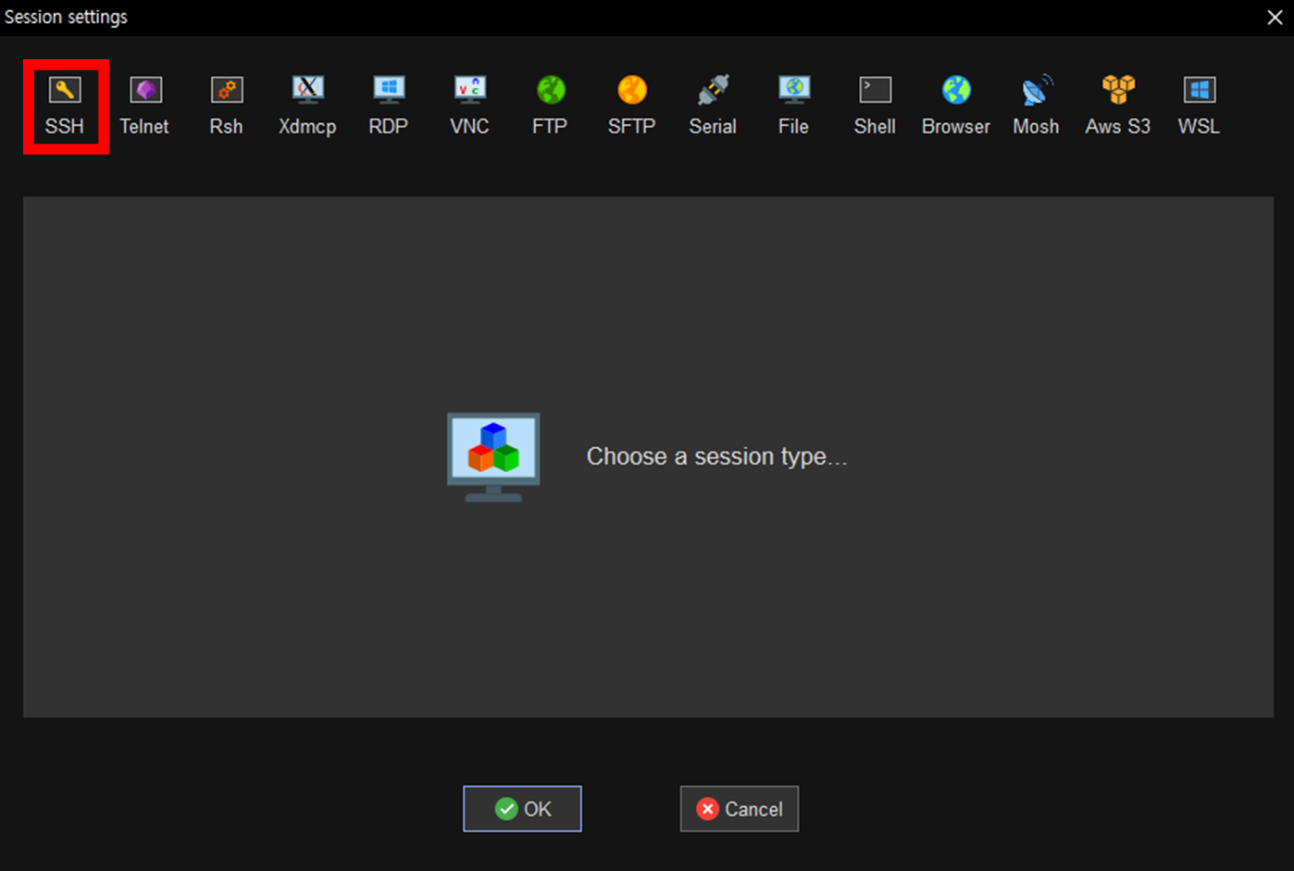1294x871 pixels.
Task: Open the Shell session type
Action: (875, 106)
